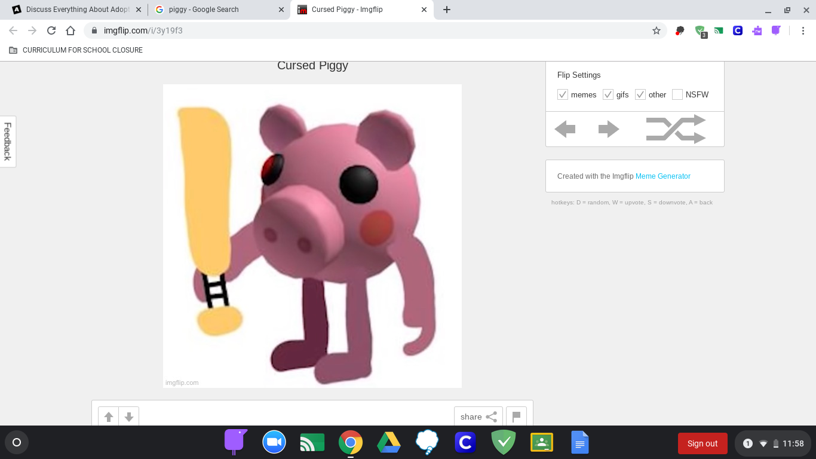
Task: Upvote the Cursed Piggy image
Action: click(109, 417)
